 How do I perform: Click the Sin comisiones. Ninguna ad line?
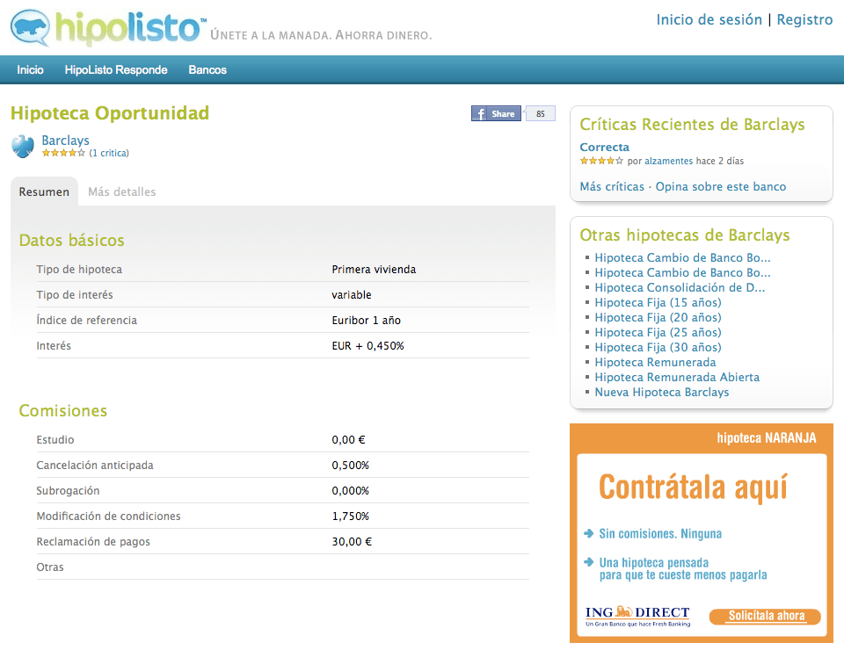(x=660, y=534)
